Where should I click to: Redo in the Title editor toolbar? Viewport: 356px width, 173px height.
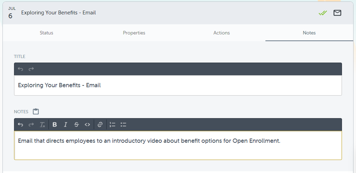click(31, 69)
